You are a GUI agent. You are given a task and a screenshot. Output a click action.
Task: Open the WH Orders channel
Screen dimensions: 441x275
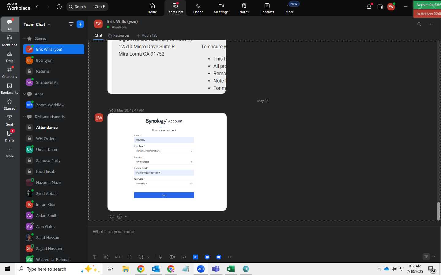54,138
